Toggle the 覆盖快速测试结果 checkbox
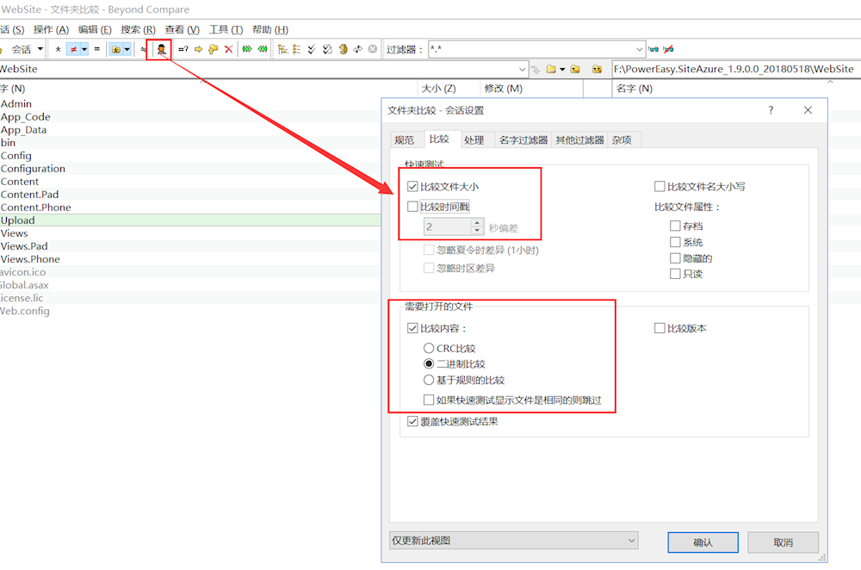The width and height of the screenshot is (861, 570). 412,422
